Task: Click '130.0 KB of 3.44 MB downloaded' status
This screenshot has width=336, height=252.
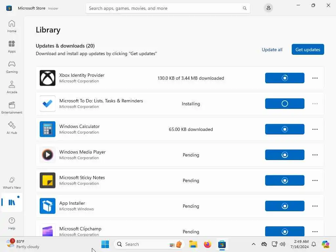Action: (x=191, y=78)
